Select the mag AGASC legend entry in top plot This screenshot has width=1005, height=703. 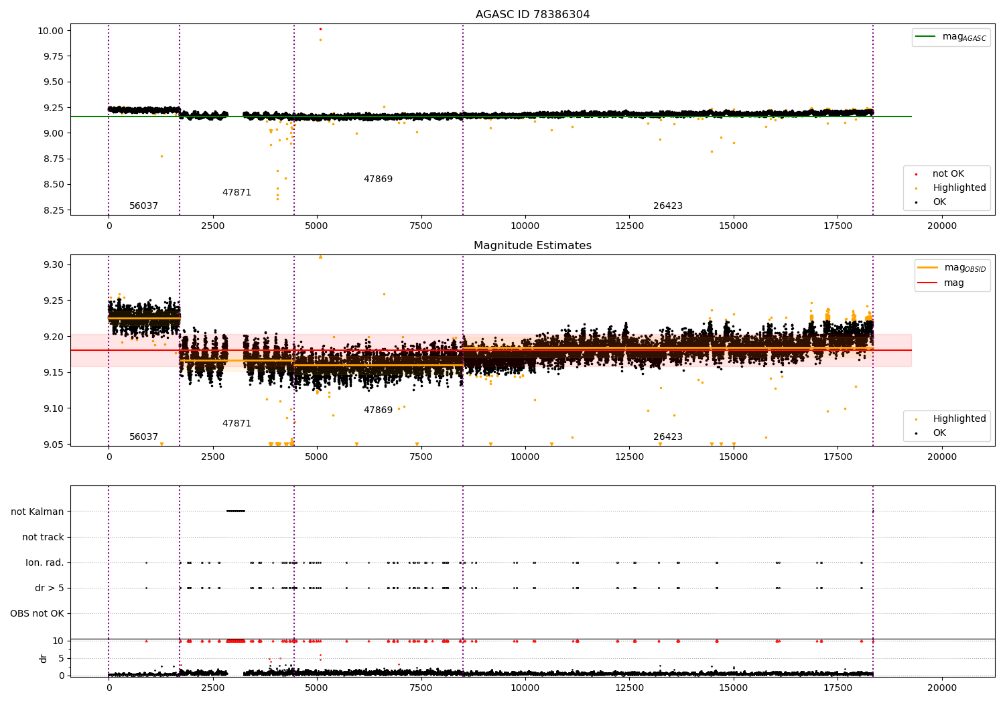[x=951, y=37]
